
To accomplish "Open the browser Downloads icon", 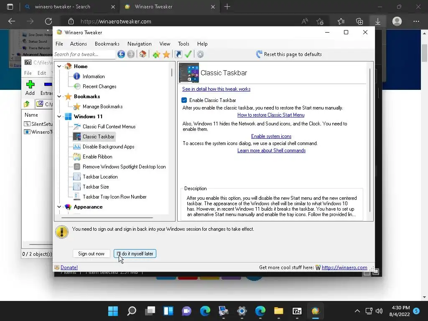I will tap(378, 21).
